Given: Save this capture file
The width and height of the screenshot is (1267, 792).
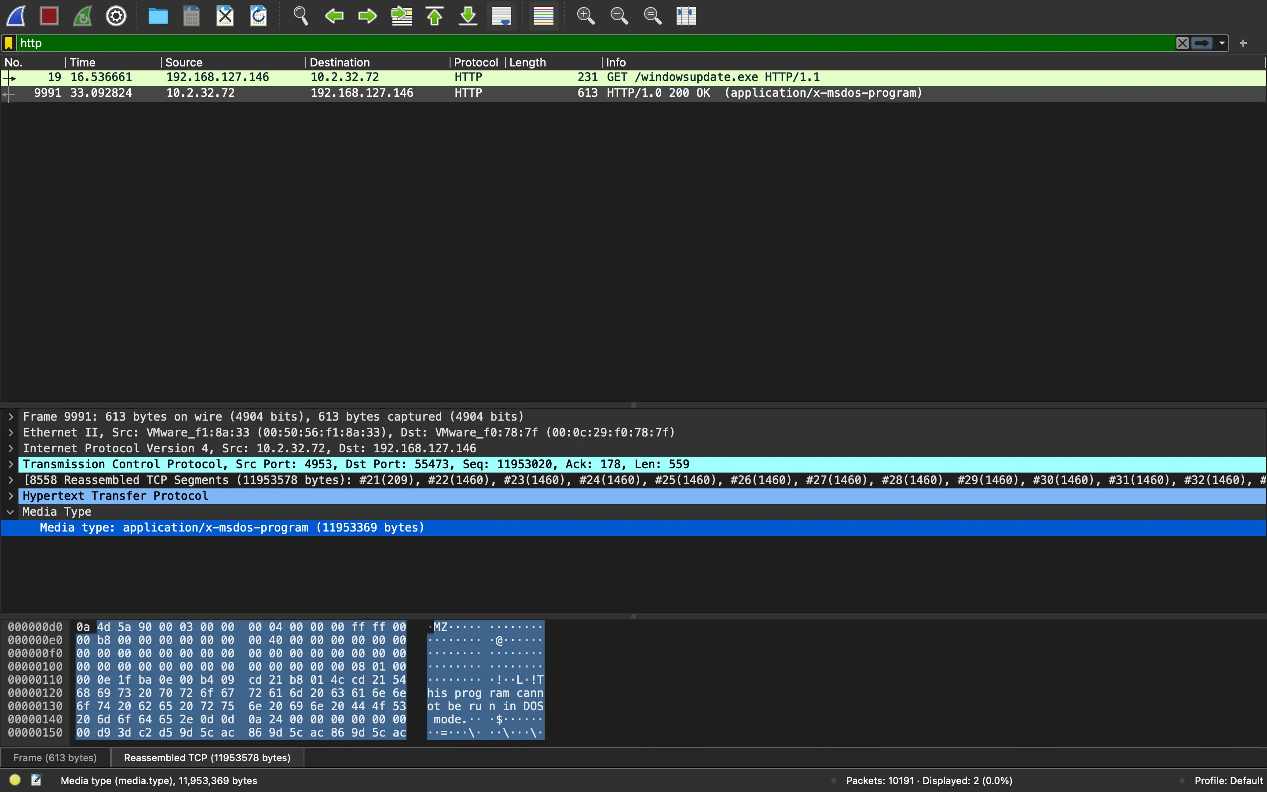Looking at the screenshot, I should click(x=192, y=16).
